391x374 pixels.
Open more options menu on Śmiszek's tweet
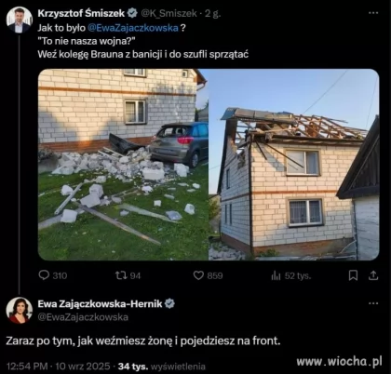pyautogui.click(x=373, y=13)
